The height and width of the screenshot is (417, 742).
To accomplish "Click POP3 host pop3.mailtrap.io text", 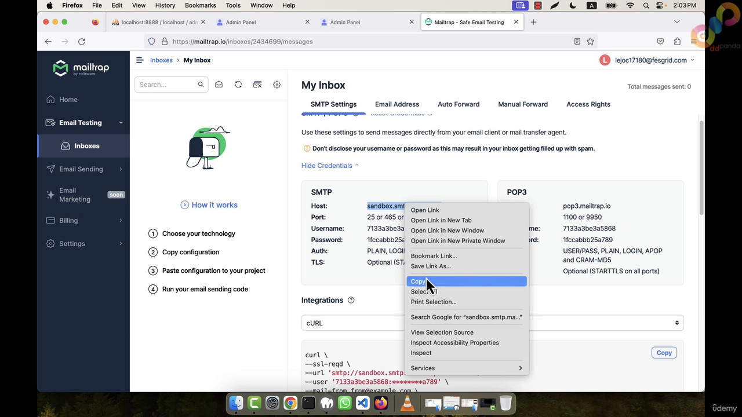I will click(x=587, y=206).
